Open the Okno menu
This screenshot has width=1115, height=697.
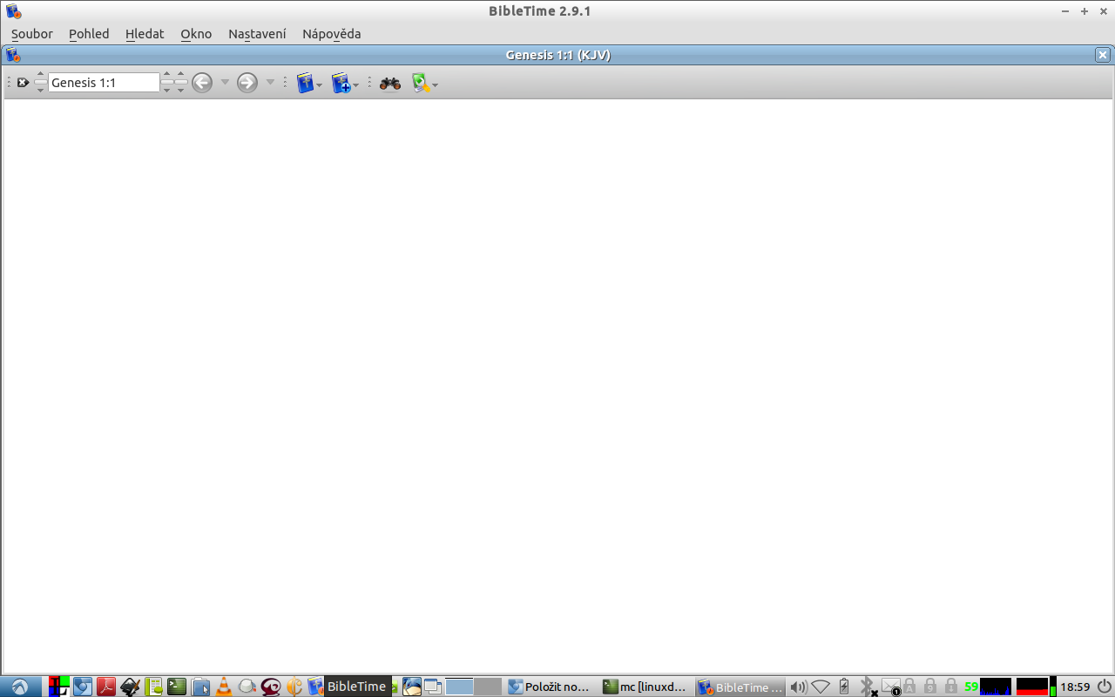click(196, 34)
